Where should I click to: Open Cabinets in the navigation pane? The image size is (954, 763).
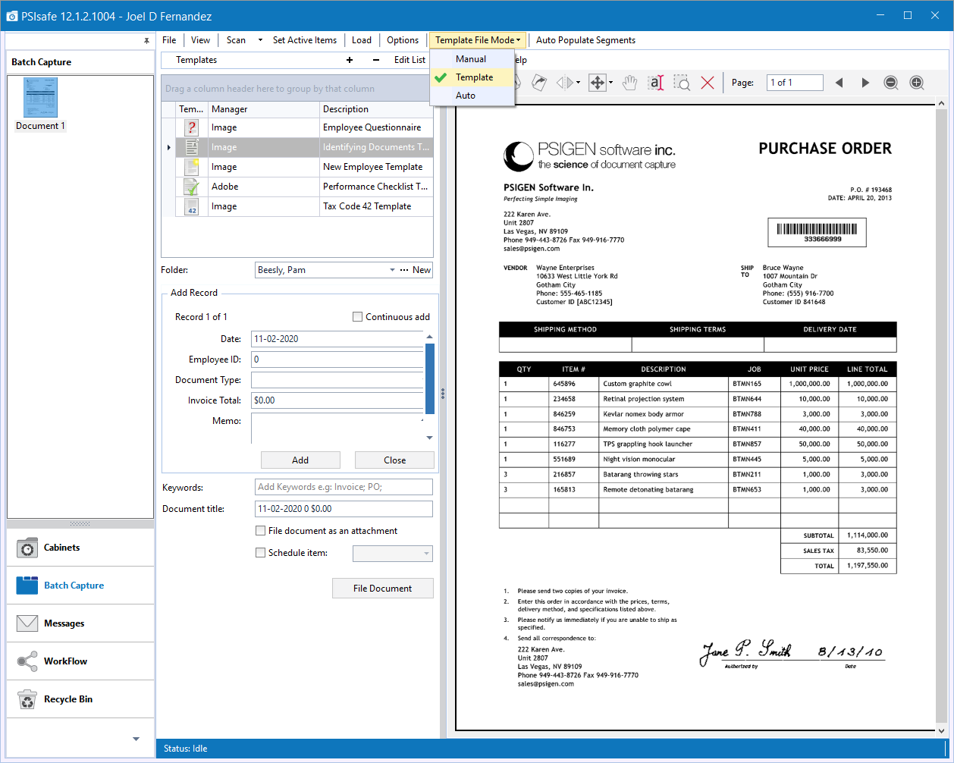click(x=80, y=548)
